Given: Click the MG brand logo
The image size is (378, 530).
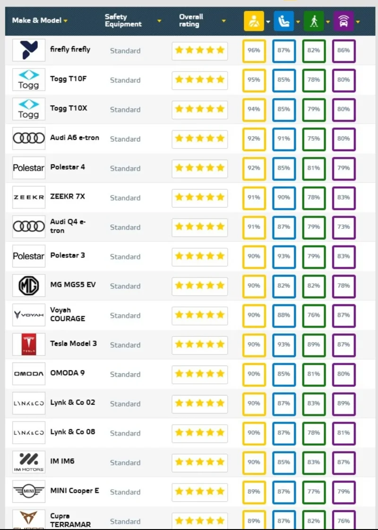Looking at the screenshot, I should click(29, 286).
